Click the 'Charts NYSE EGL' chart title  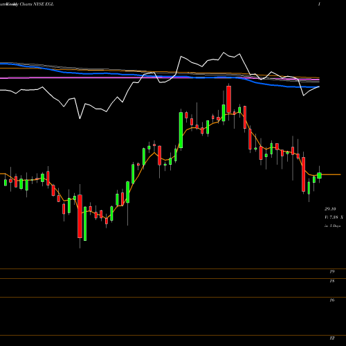(37, 4)
